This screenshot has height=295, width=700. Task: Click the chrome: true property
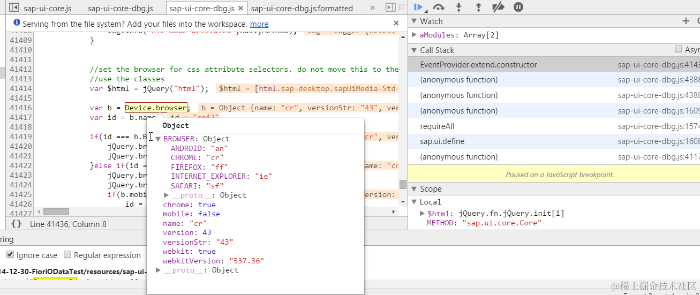[189, 205]
